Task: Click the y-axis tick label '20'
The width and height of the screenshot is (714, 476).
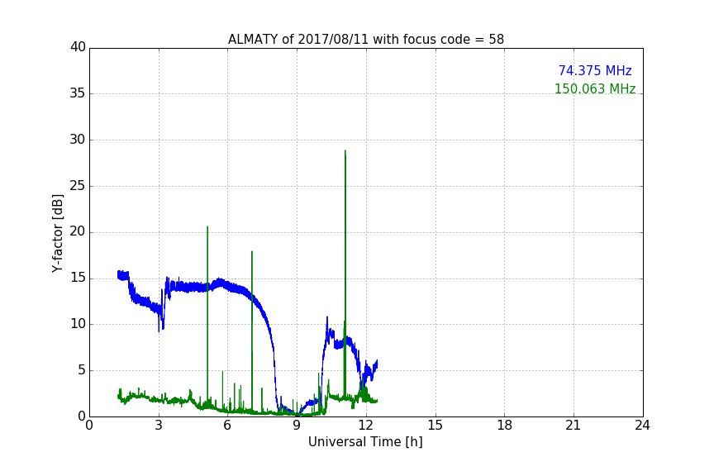Action: tap(78, 231)
